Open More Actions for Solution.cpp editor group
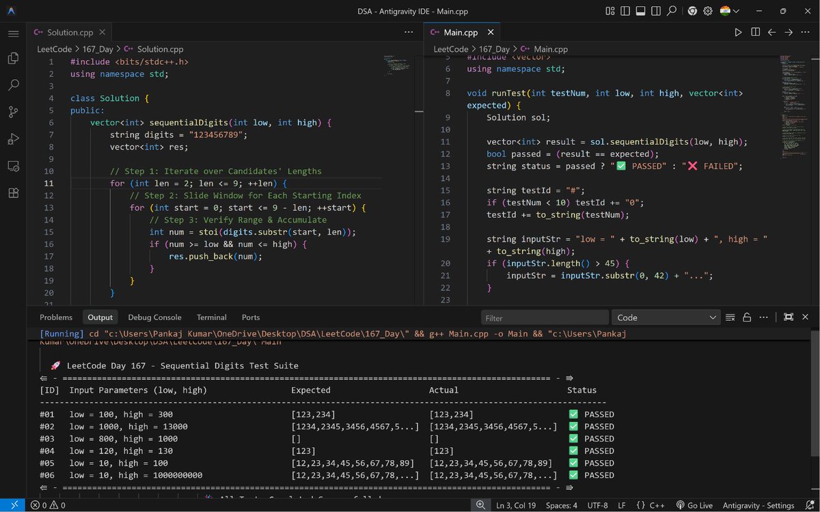 pyautogui.click(x=409, y=32)
